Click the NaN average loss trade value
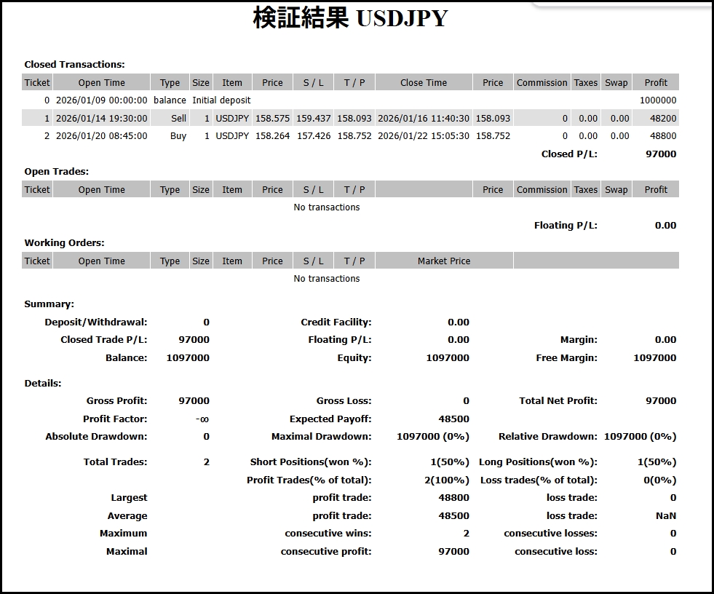Screen dimensions: 714x594 (x=665, y=516)
